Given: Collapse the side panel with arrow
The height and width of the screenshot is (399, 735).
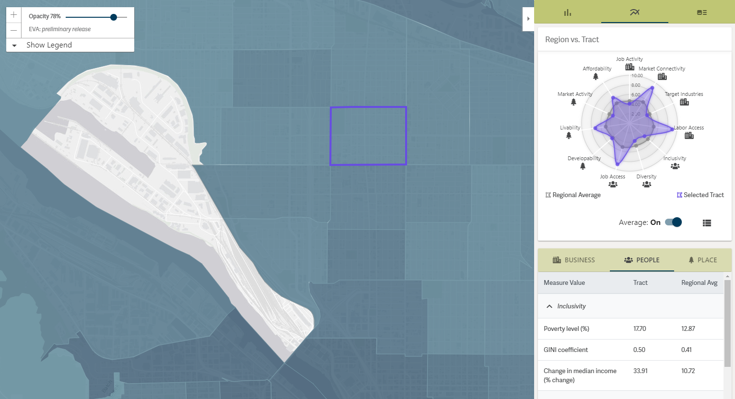Looking at the screenshot, I should pyautogui.click(x=528, y=19).
